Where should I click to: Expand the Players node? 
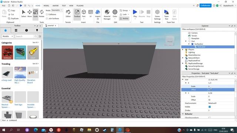tap(183, 50)
